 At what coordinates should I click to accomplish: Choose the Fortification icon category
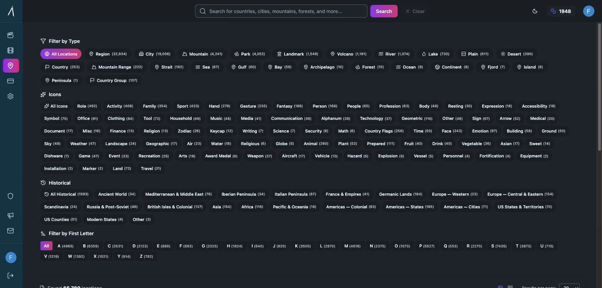(495, 156)
